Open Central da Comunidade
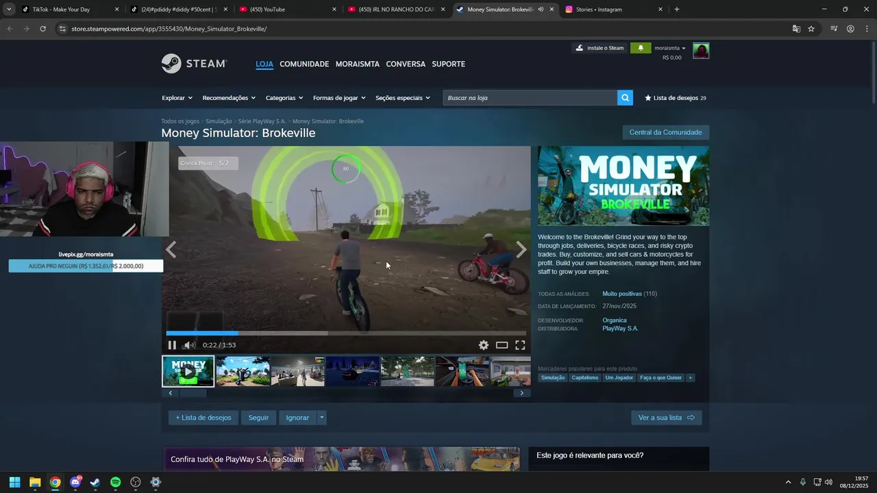Viewport: 877px width, 493px height. [x=665, y=132]
